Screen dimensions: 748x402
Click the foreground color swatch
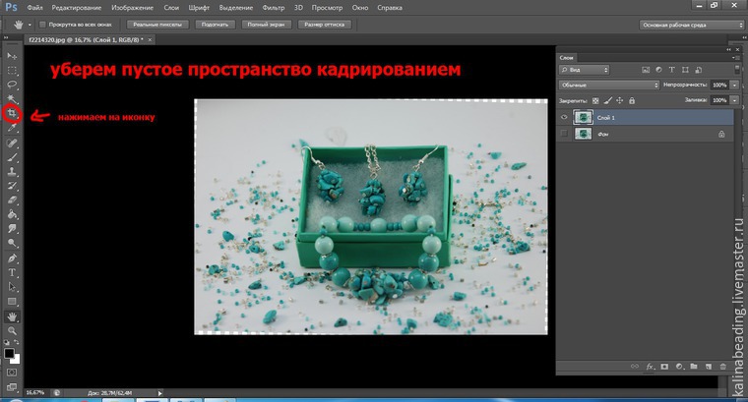(x=9, y=354)
